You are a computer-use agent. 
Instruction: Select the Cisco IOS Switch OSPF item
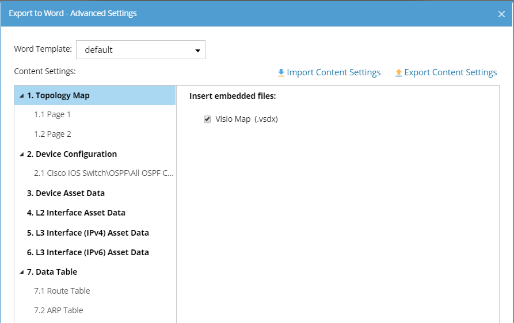[103, 173]
